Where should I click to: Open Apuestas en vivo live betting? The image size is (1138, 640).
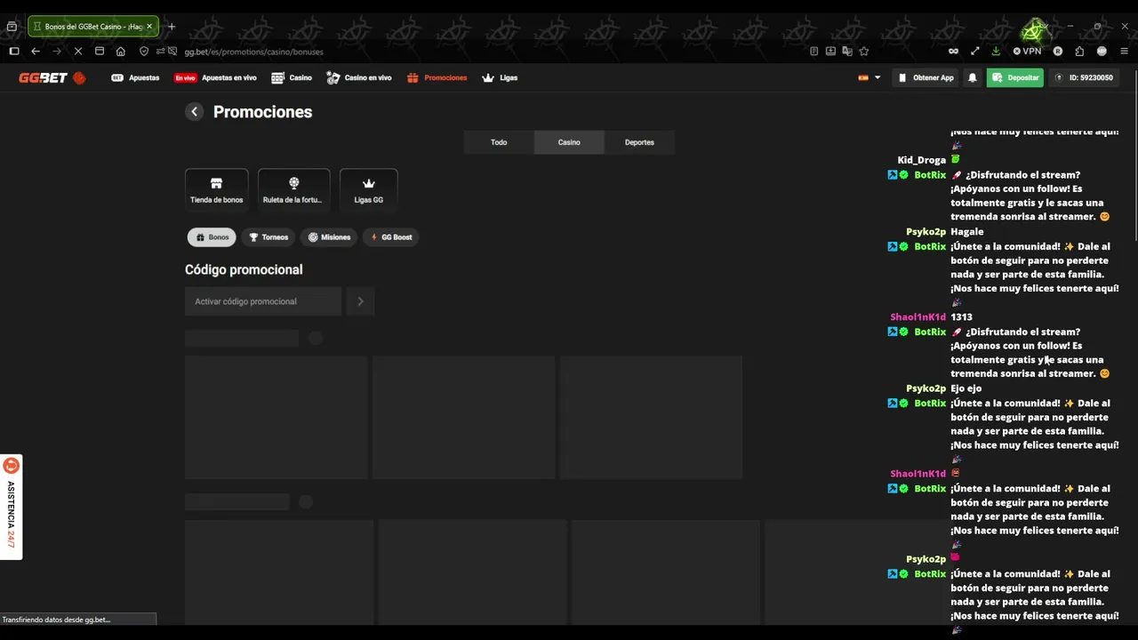[x=215, y=78]
